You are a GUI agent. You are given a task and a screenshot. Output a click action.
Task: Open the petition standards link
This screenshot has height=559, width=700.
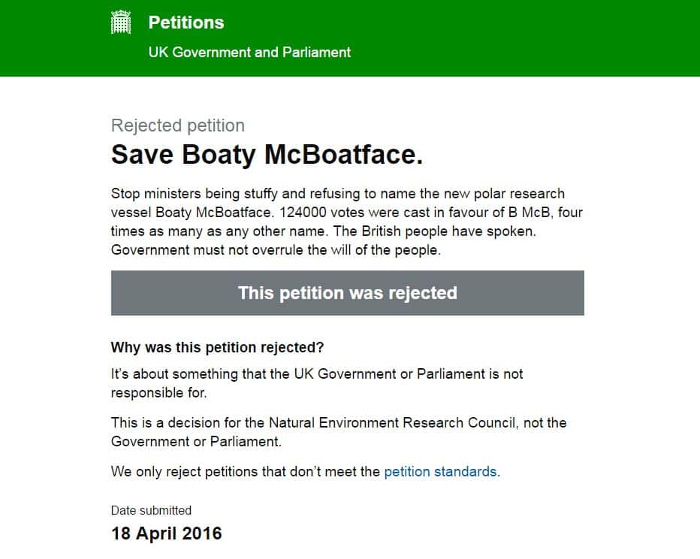tap(439, 472)
